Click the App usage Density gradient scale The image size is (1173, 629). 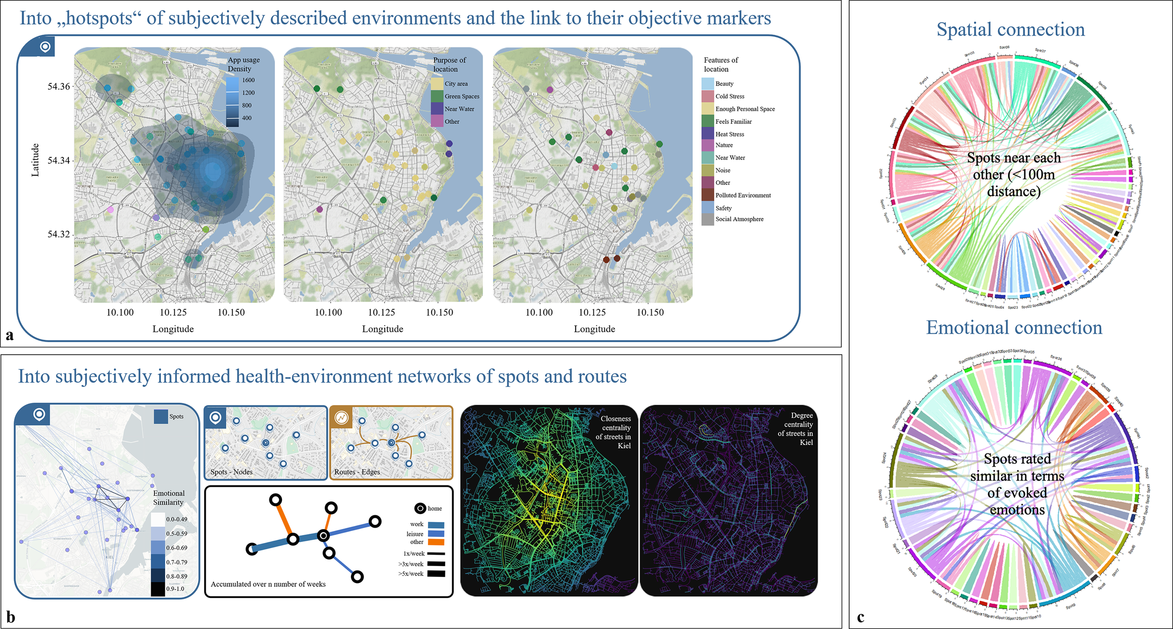pyautogui.click(x=233, y=102)
